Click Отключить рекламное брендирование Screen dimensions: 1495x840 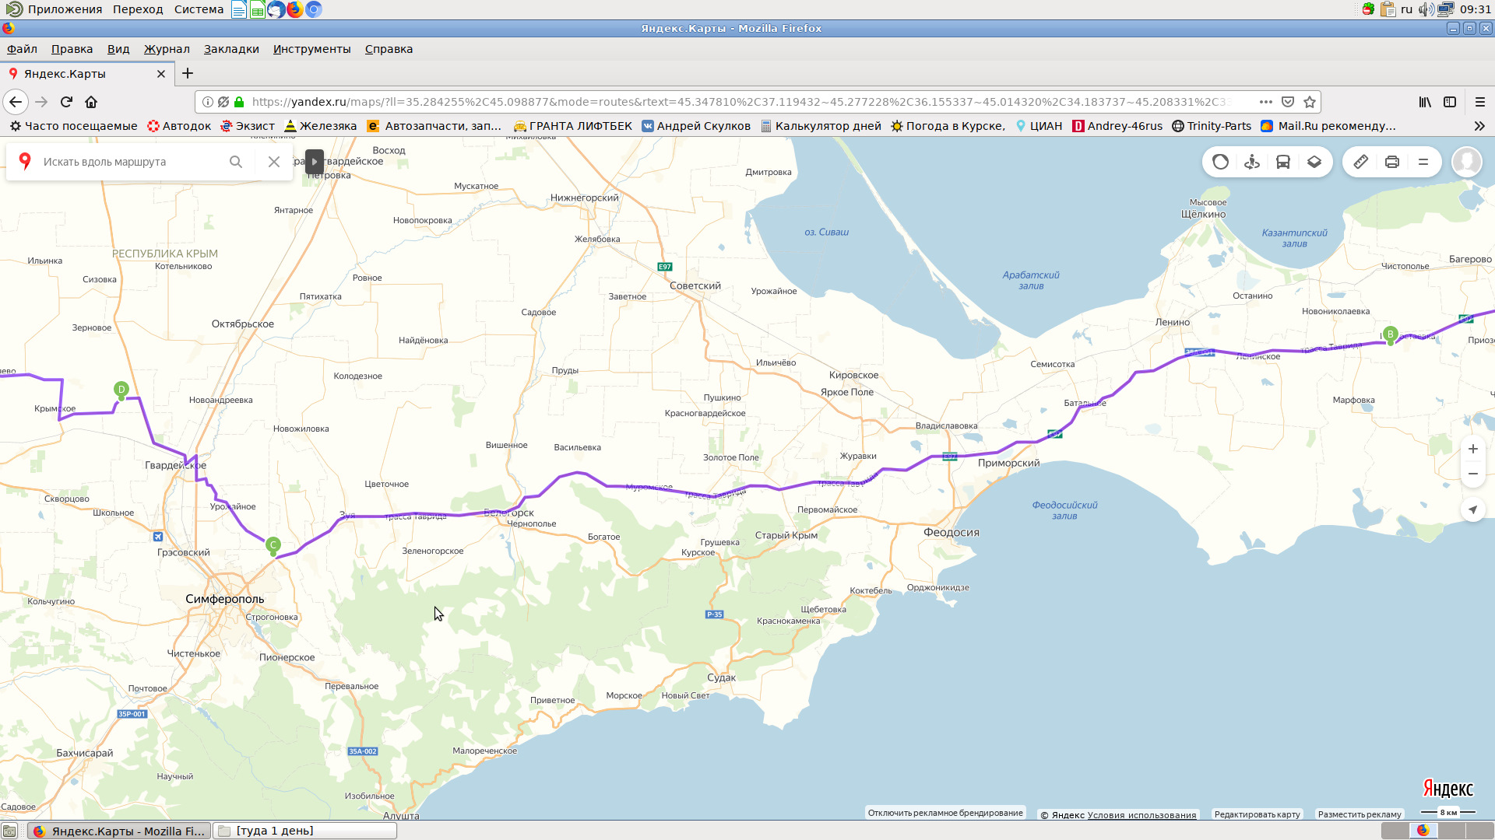[945, 813]
